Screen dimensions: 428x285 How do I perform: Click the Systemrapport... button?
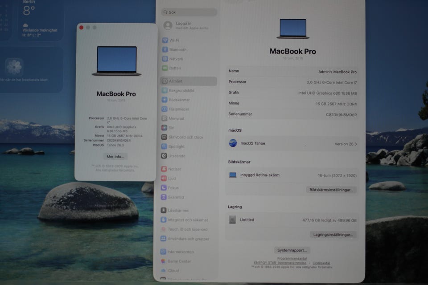click(292, 250)
